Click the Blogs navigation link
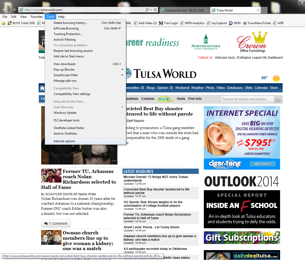305x260 pixels. point(151,88)
